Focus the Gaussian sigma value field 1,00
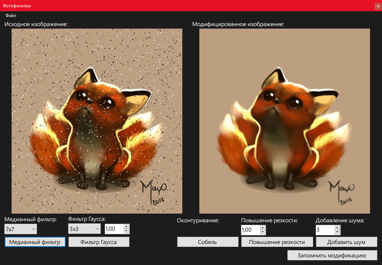Viewport: 382px width, 265px height. [x=114, y=229]
